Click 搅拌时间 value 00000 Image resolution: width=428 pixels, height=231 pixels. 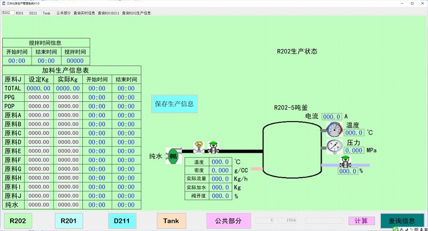(75, 61)
